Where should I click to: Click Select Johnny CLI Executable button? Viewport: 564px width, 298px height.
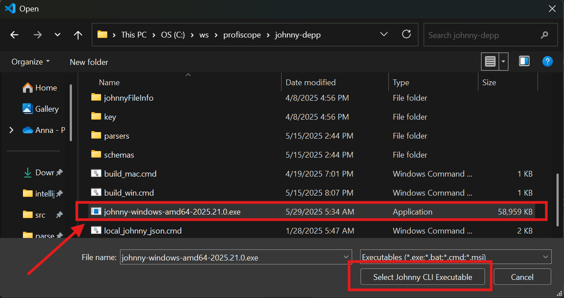coord(422,277)
